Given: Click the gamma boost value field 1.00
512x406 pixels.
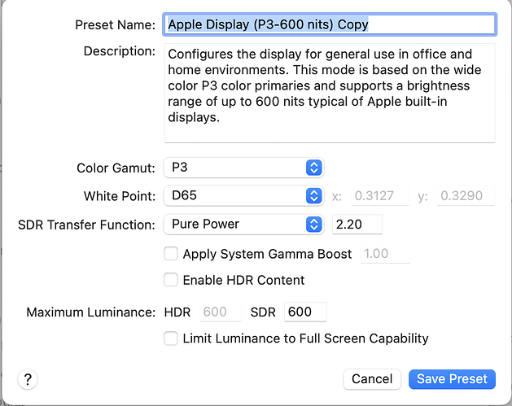Looking at the screenshot, I should pyautogui.click(x=385, y=254).
